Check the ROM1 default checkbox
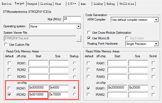This screenshot has height=103, width=162. [9, 63]
